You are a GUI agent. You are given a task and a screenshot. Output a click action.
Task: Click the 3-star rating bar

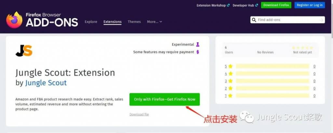273,81
